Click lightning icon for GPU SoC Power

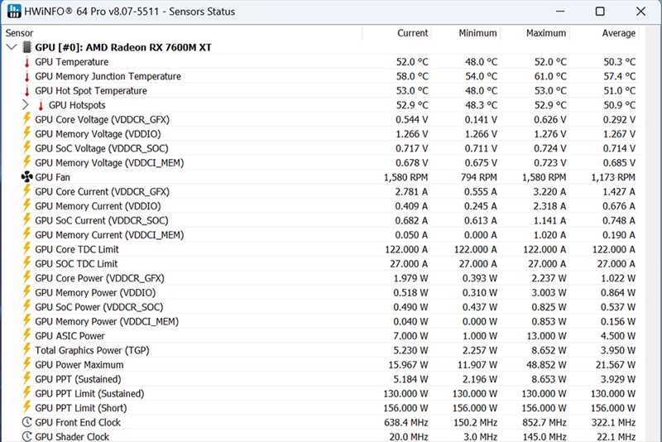point(26,306)
